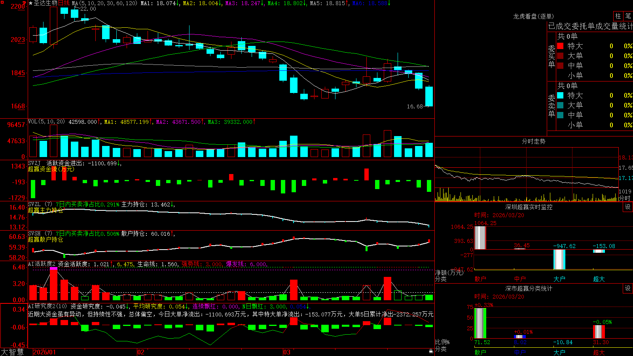Click the AI研究度2(10) indicator label
The width and height of the screenshot is (633, 356).
click(47, 306)
